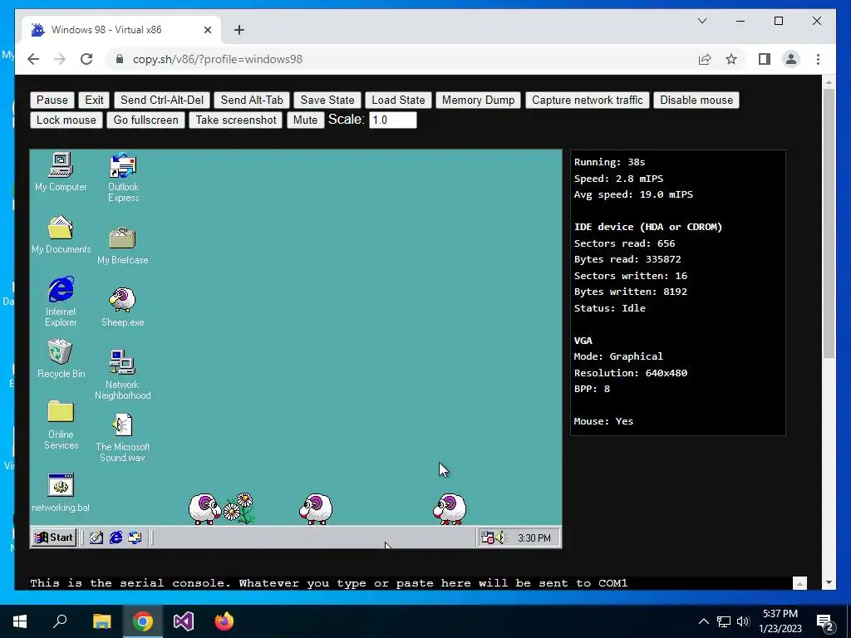Click the Chrome profile avatar

click(x=791, y=59)
